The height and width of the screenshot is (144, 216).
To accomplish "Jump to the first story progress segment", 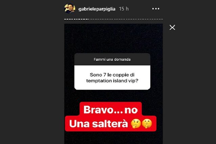I will [65, 19].
